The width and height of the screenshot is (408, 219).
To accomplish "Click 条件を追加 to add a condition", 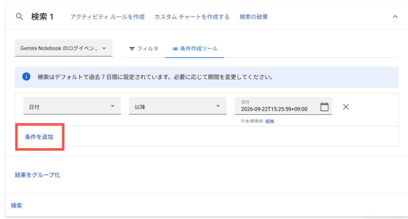I will coord(39,137).
